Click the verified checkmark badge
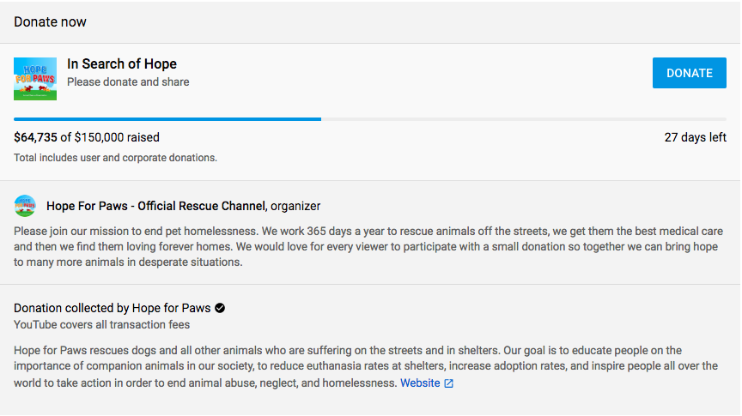Viewport: 742px width, 416px height. point(220,308)
